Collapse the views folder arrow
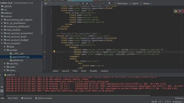 (x=5, y=70)
